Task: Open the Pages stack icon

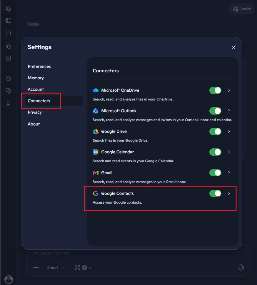Action: click(x=8, y=46)
